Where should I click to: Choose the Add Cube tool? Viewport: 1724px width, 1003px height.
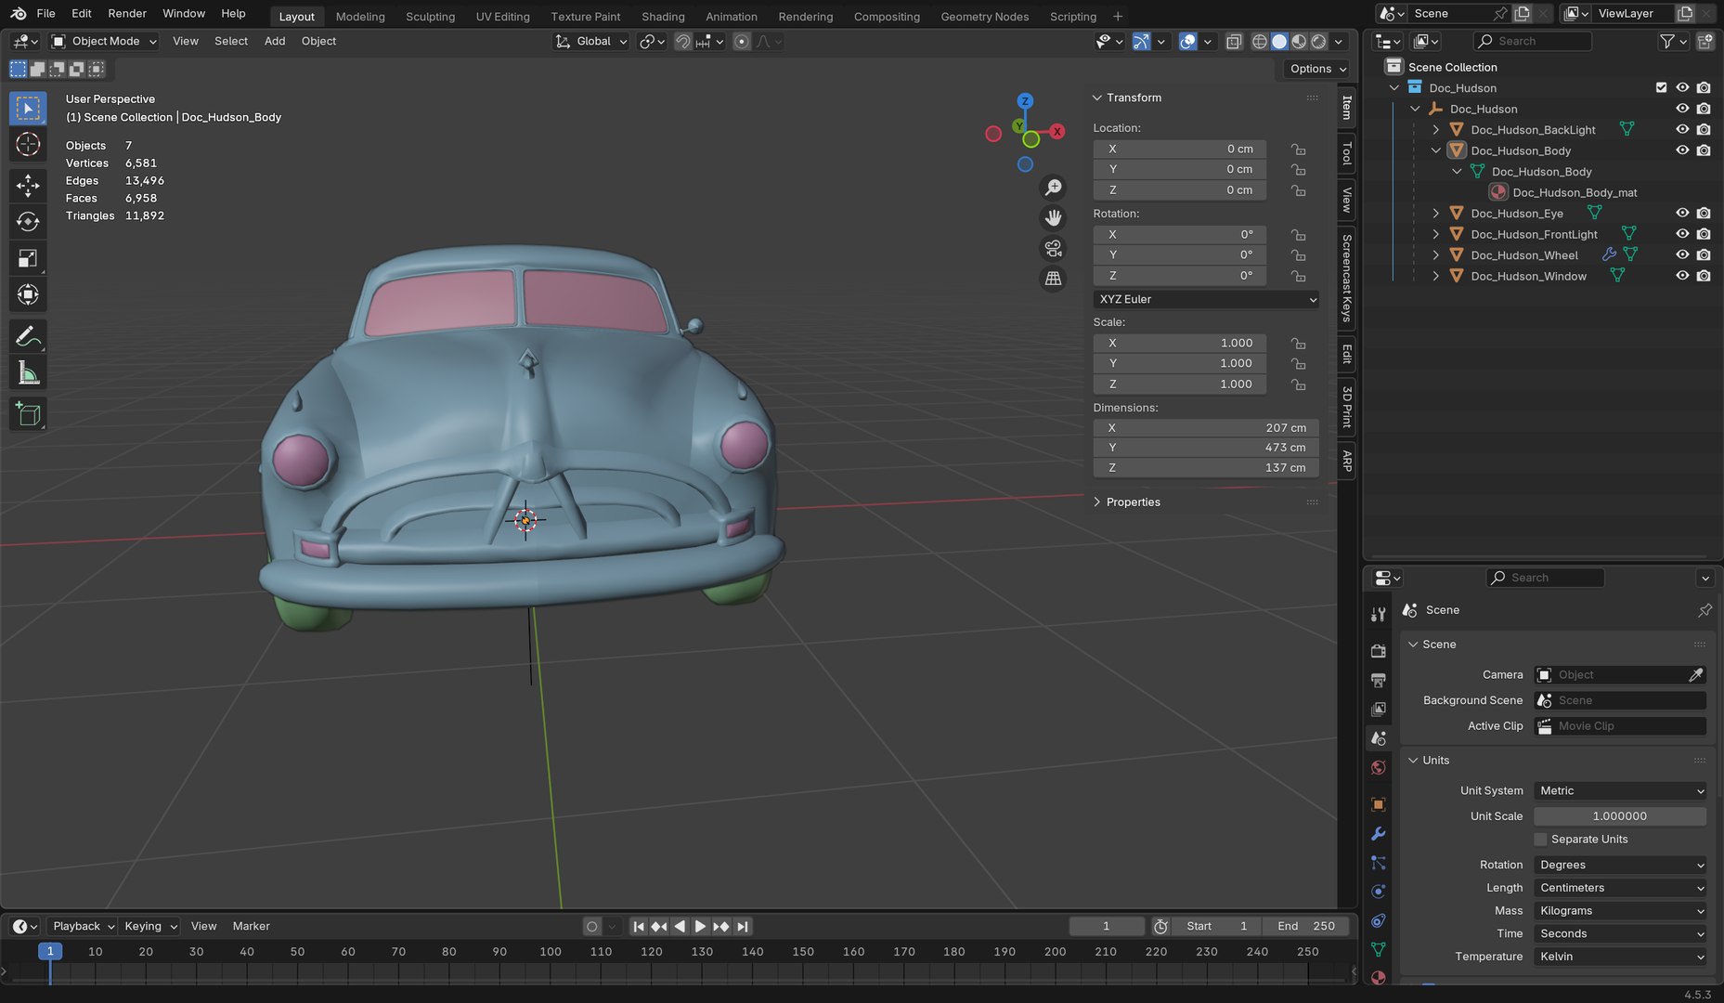28,414
